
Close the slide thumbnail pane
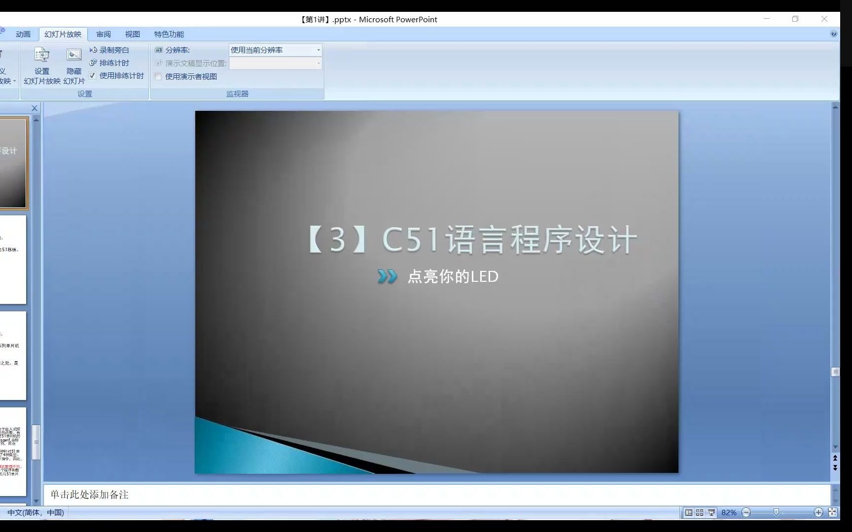[x=35, y=108]
